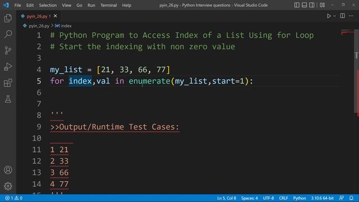Screen dimensions: 359x202
Task: Expand the run options dropdown arrow
Action: point(334,16)
